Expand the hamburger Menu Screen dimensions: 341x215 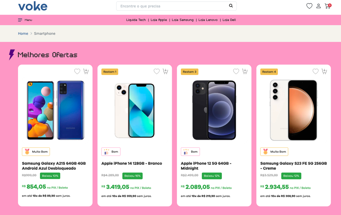[25, 20]
